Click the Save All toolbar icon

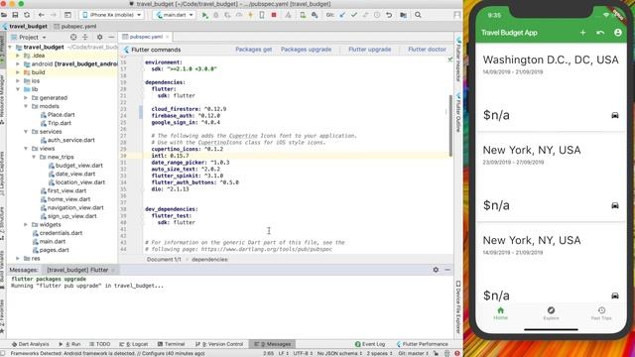(x=15, y=15)
